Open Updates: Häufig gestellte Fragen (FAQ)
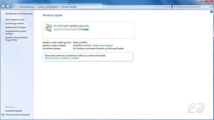Screen dimensions: 214x120 [x=16, y=39]
